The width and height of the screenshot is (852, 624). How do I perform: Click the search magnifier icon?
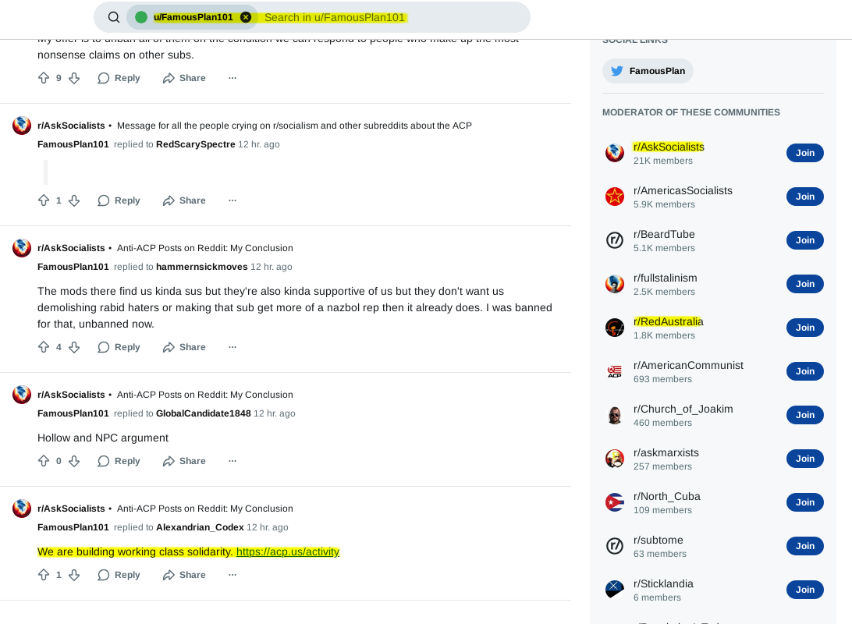(114, 17)
